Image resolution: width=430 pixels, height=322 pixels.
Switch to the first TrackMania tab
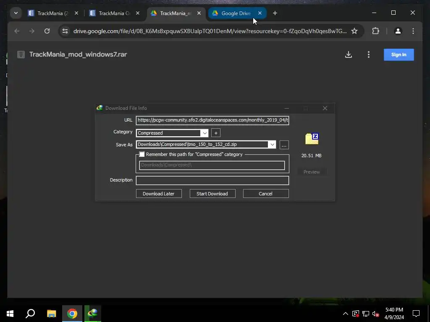(53, 13)
